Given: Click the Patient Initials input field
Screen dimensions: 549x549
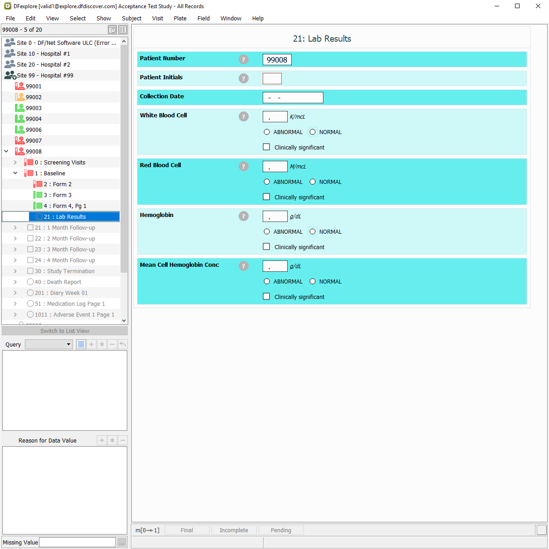Looking at the screenshot, I should (x=272, y=79).
